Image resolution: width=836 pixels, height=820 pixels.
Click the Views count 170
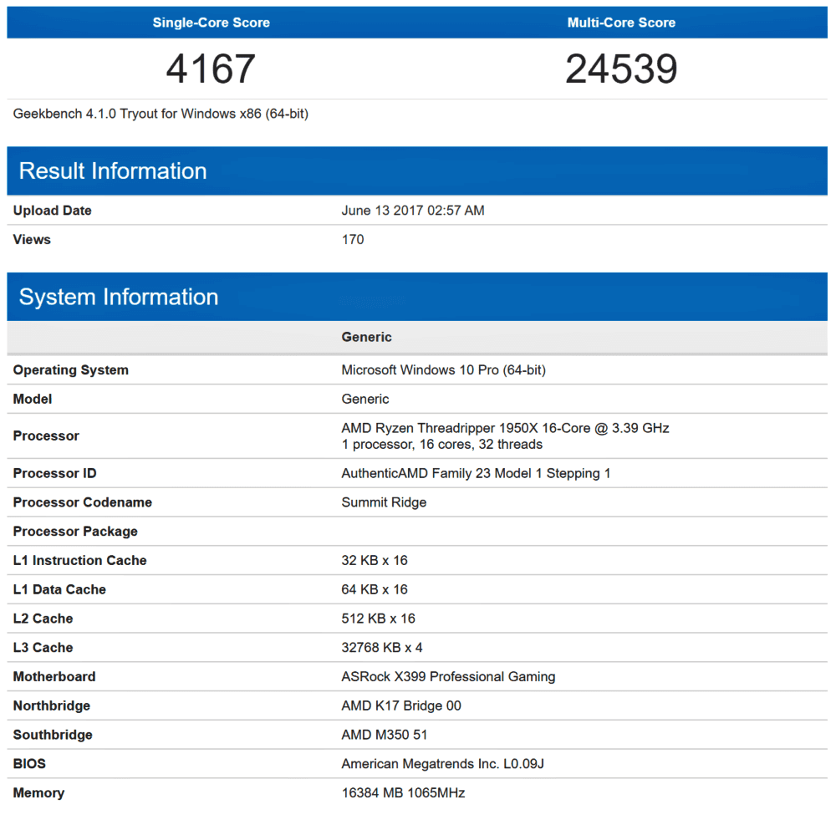353,240
